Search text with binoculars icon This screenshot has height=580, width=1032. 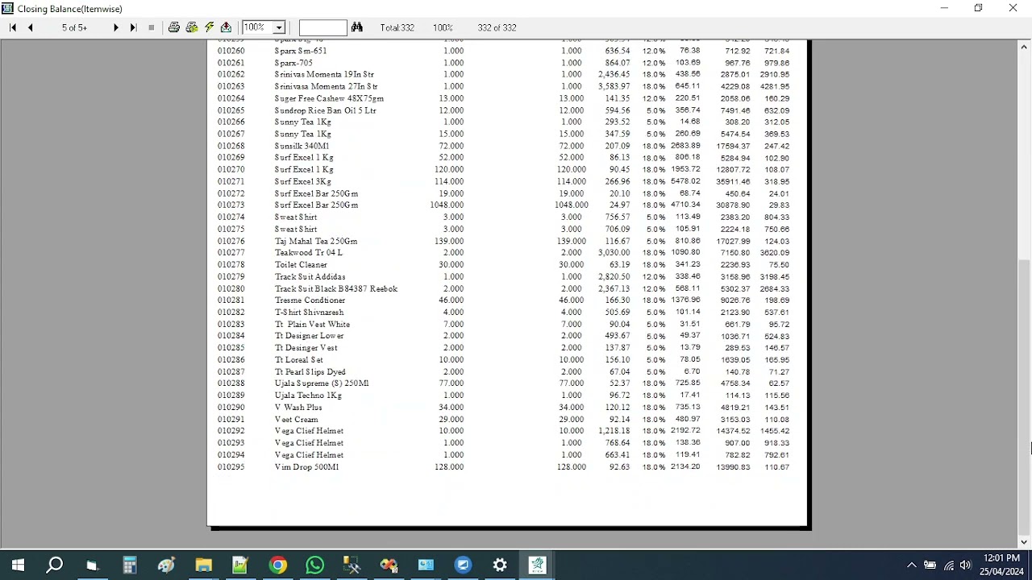[x=357, y=27]
